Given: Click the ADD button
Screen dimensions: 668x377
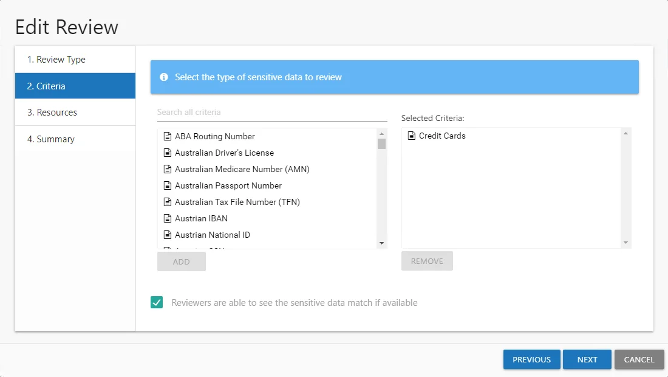Looking at the screenshot, I should [x=182, y=261].
